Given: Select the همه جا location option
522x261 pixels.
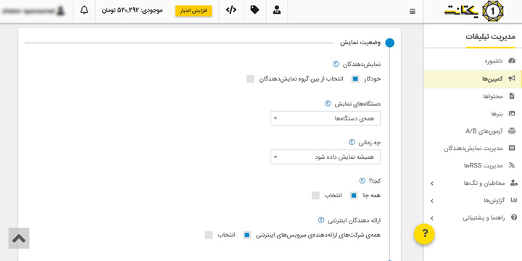Looking at the screenshot, I should (x=354, y=196).
